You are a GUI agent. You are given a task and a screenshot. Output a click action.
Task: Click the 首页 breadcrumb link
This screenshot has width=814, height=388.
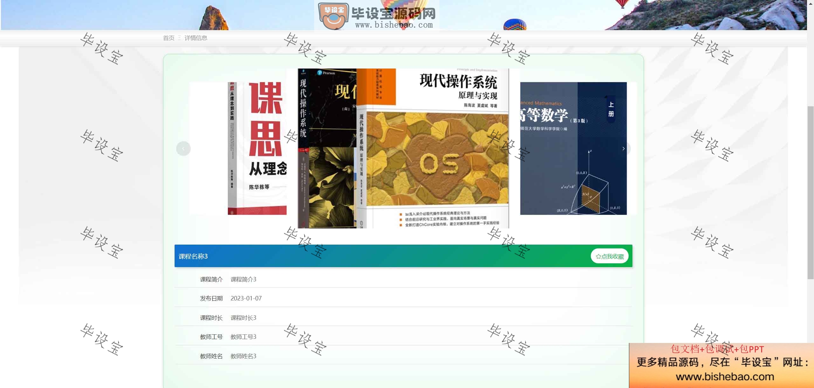click(x=169, y=38)
